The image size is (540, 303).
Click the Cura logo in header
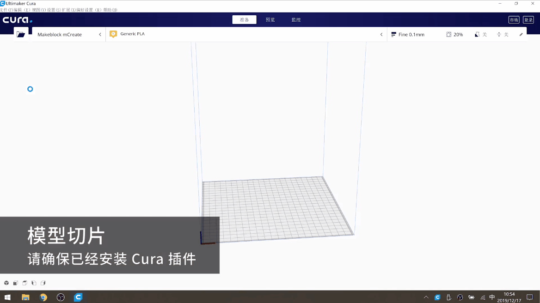click(18, 20)
